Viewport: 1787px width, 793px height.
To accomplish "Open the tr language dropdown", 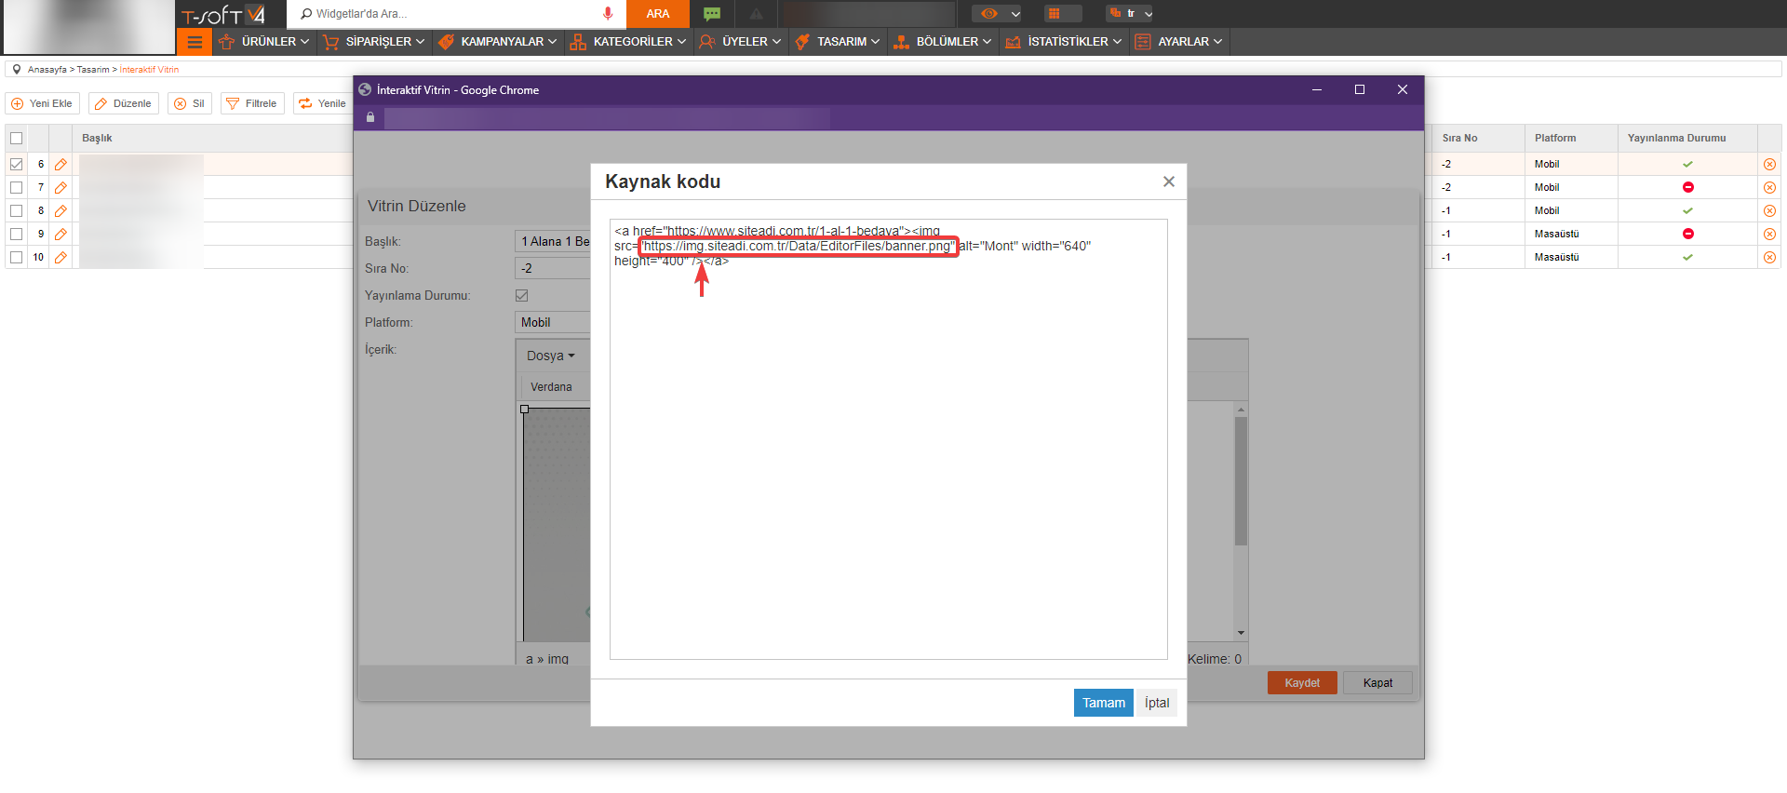I will pos(1130,14).
